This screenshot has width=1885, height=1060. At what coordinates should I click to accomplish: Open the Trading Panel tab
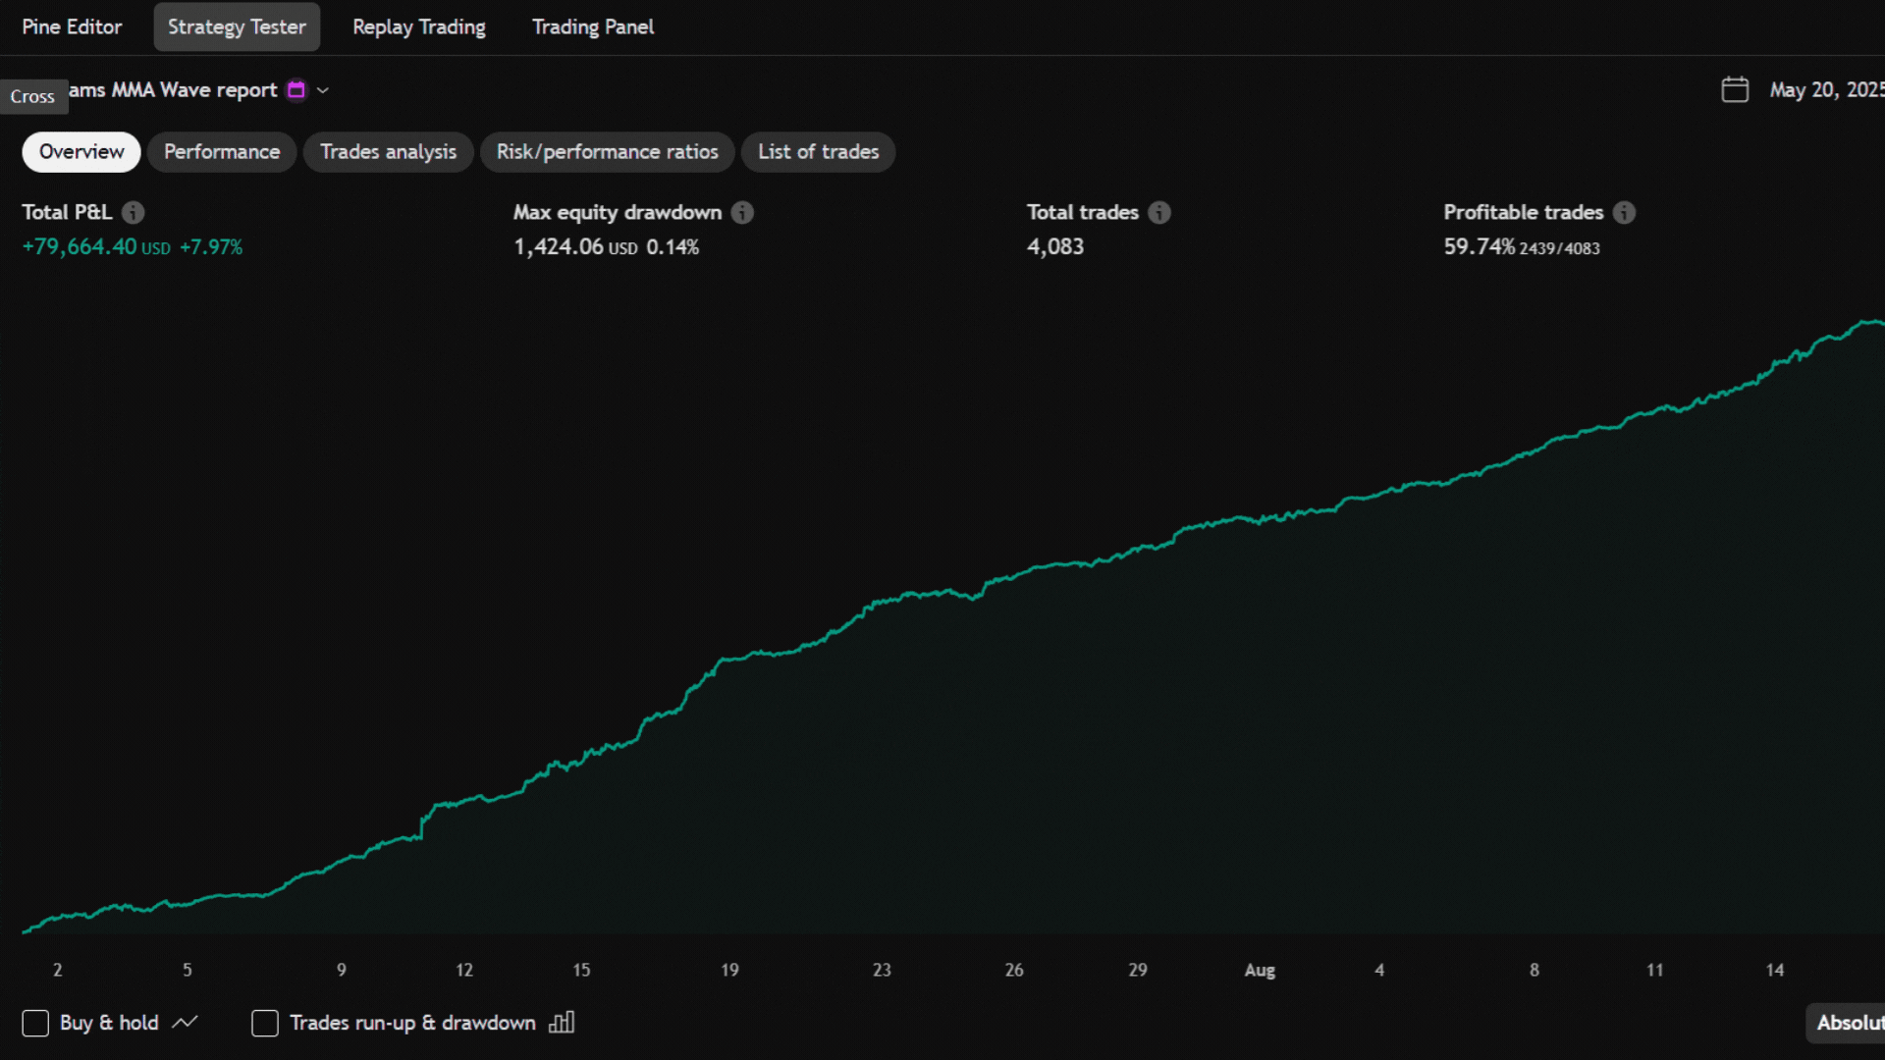(x=593, y=26)
